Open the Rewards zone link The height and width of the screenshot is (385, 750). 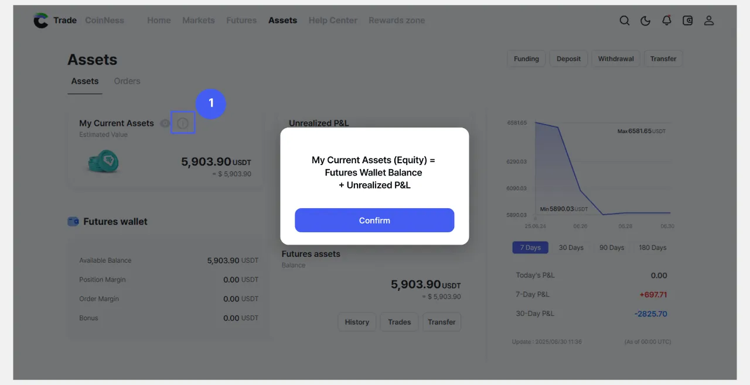click(x=397, y=20)
